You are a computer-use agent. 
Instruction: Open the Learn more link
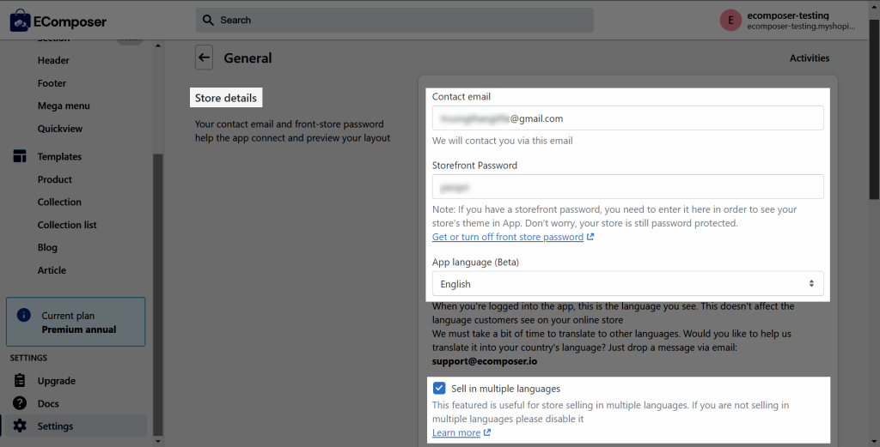click(456, 432)
